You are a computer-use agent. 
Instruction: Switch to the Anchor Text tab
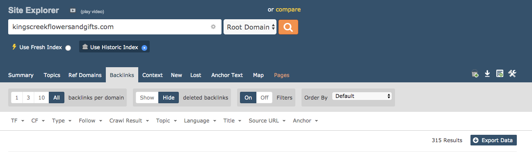(227, 75)
